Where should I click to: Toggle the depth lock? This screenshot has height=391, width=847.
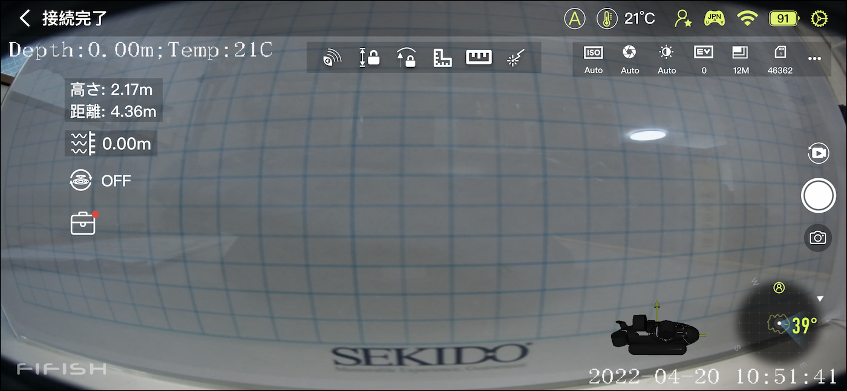369,57
